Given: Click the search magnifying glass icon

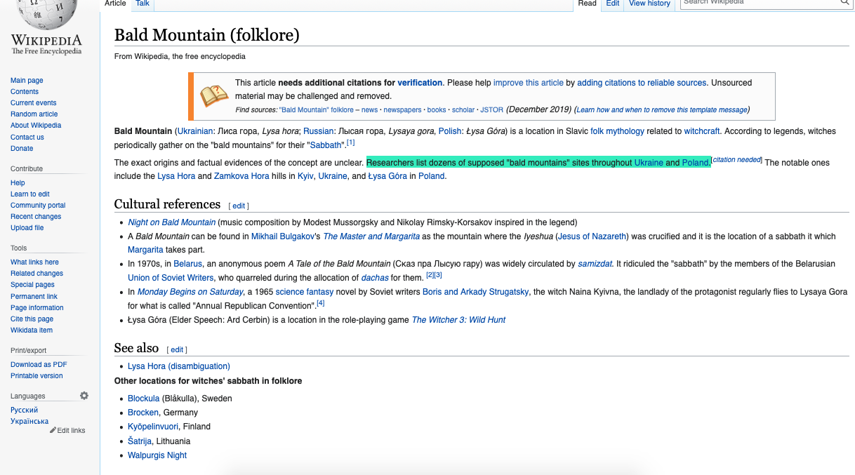Looking at the screenshot, I should pyautogui.click(x=845, y=3).
